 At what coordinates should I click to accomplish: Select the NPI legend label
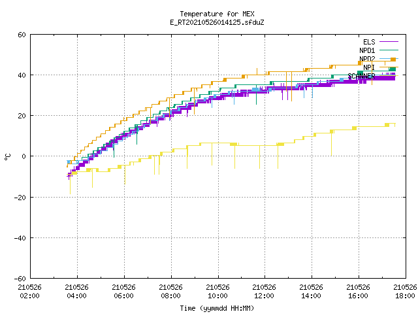click(369, 67)
